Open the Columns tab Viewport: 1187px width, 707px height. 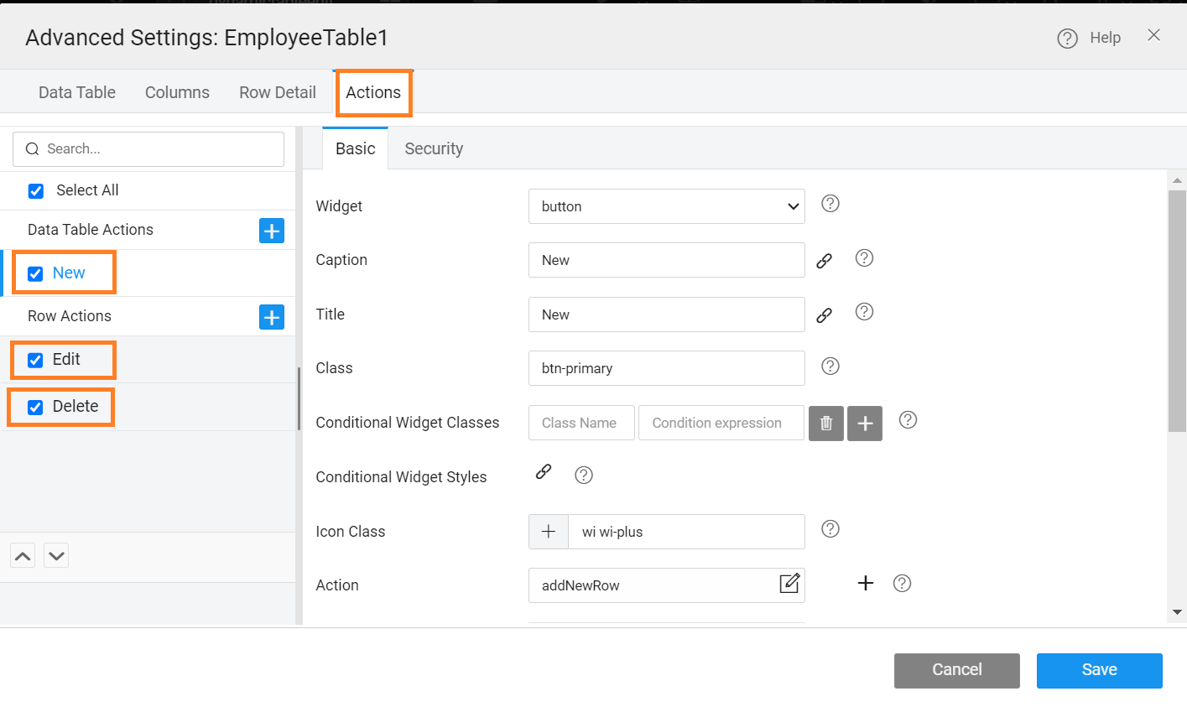[177, 92]
